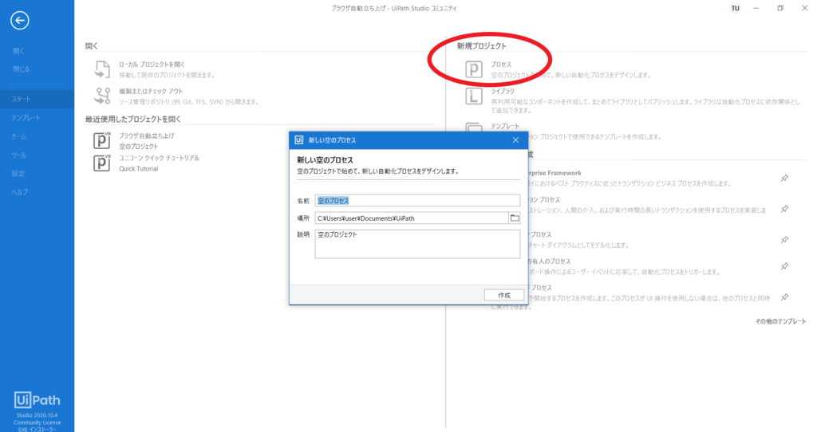Focus the 名前 input field
The height and width of the screenshot is (432, 817).
(x=417, y=200)
